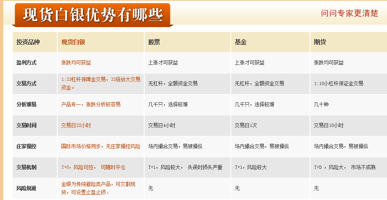
Task: Select 上涨才可获益 in the 基金 column
Action: [x=249, y=63]
